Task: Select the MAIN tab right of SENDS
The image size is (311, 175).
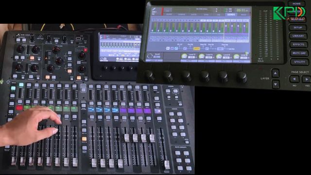Action: tap(243, 15)
